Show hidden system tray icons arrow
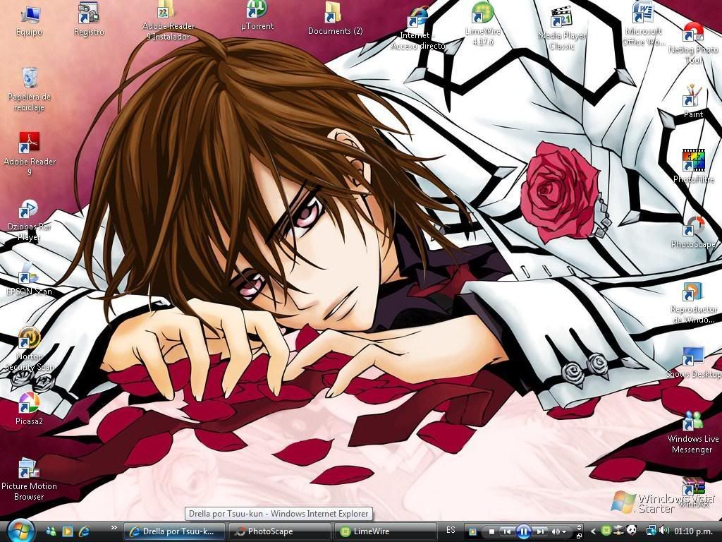 592,531
